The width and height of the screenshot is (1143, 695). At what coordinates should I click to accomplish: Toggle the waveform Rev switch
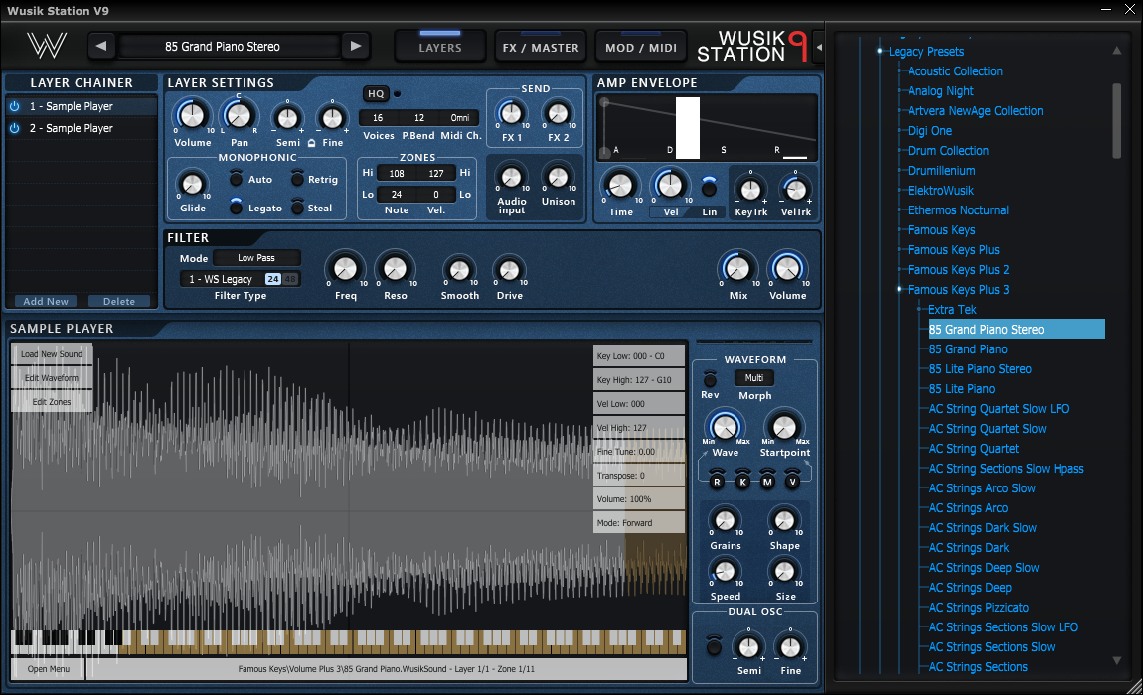tap(710, 379)
